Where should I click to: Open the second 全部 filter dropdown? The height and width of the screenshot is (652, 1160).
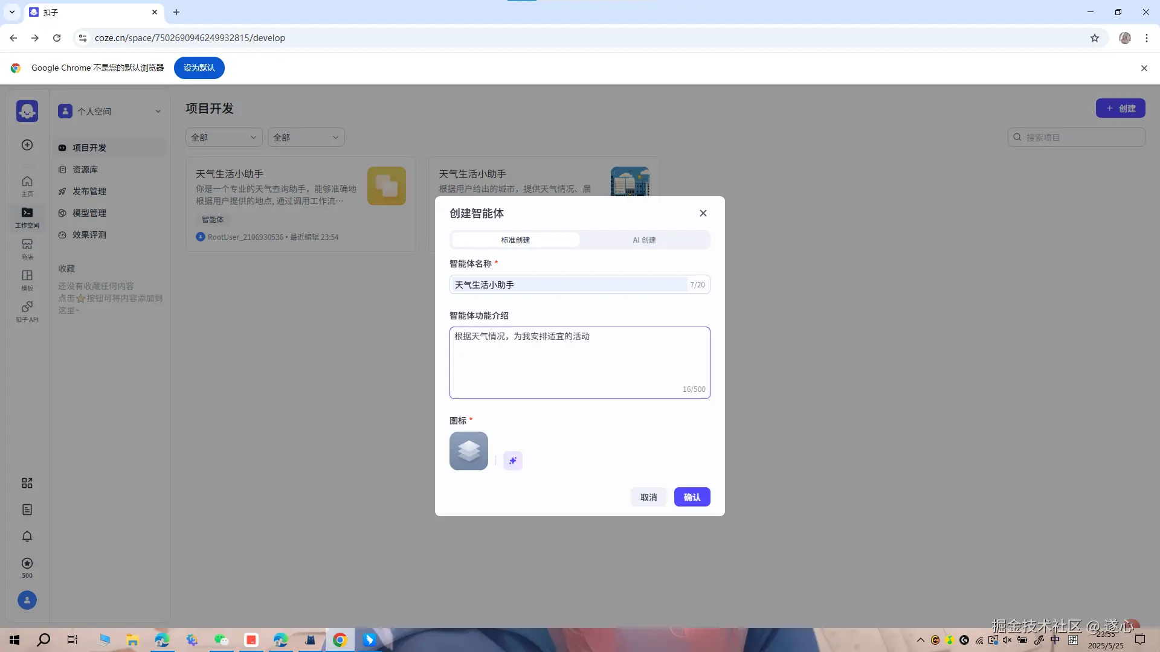tap(306, 137)
